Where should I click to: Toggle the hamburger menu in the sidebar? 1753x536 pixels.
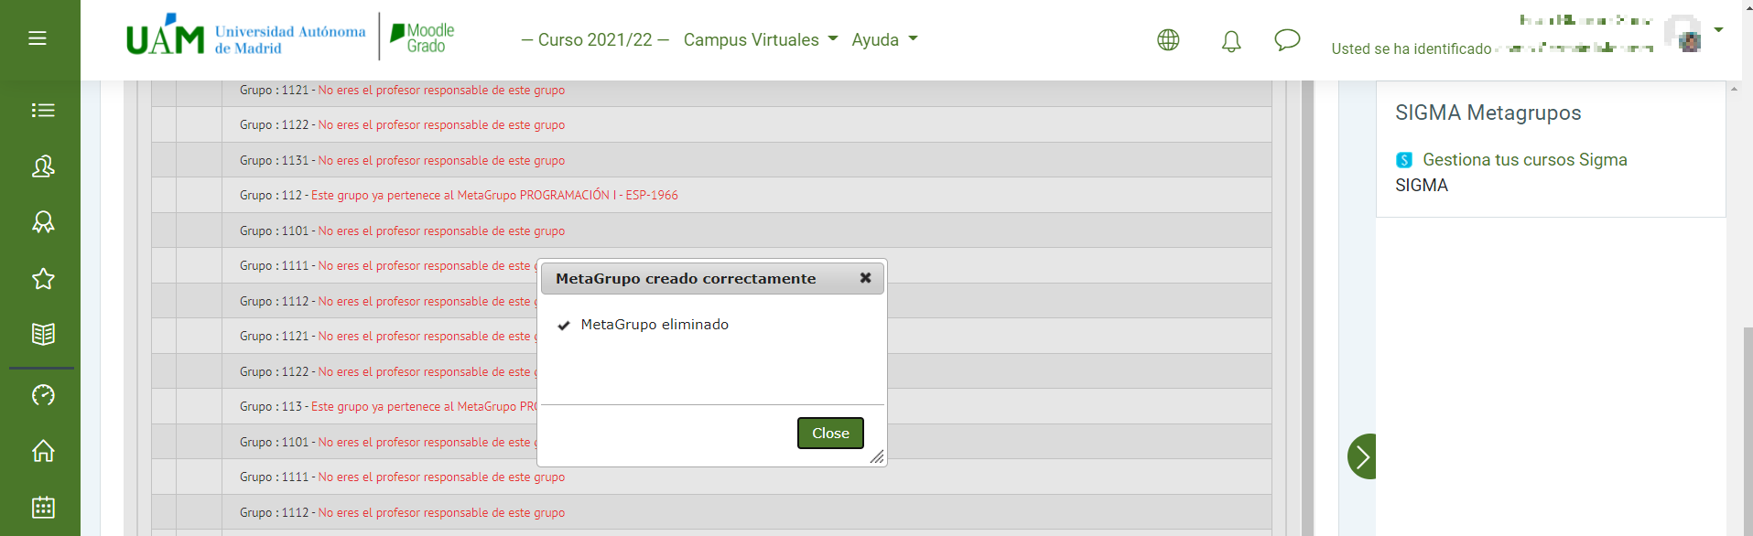click(38, 38)
